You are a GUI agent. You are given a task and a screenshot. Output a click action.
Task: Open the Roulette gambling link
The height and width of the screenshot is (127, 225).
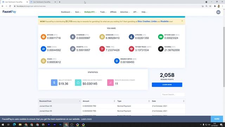coord(165,21)
